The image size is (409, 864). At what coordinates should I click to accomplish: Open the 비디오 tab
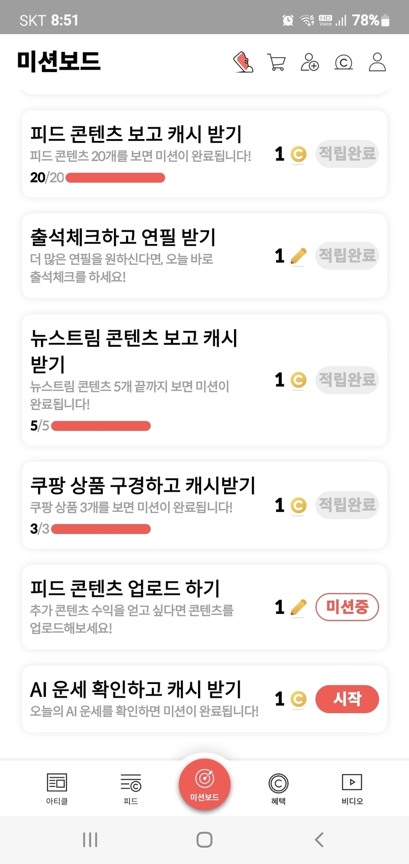[352, 788]
